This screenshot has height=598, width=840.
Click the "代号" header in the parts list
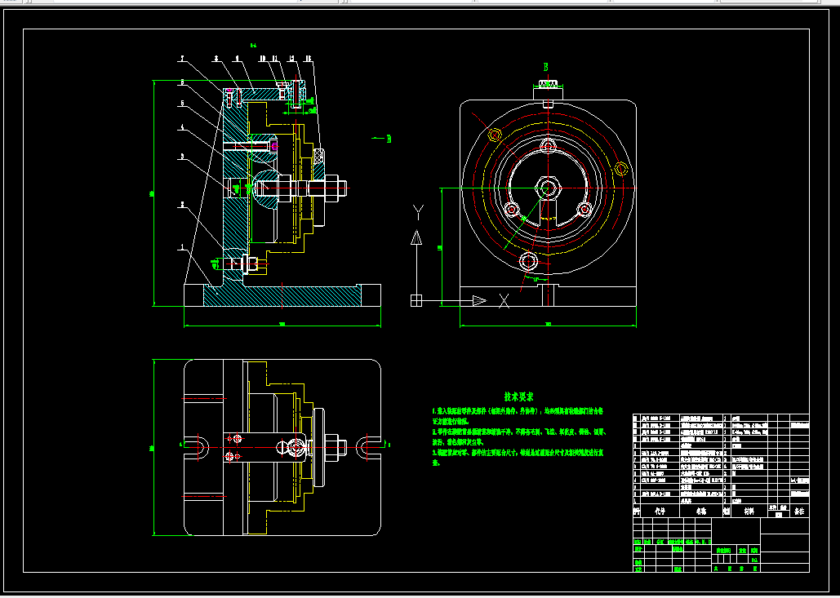(x=660, y=512)
